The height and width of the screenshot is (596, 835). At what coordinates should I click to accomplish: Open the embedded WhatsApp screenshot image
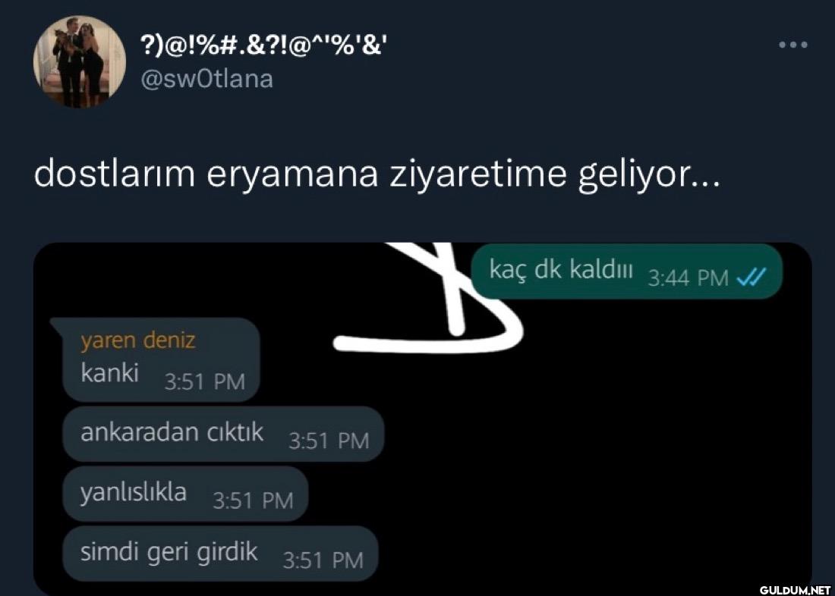click(422, 419)
